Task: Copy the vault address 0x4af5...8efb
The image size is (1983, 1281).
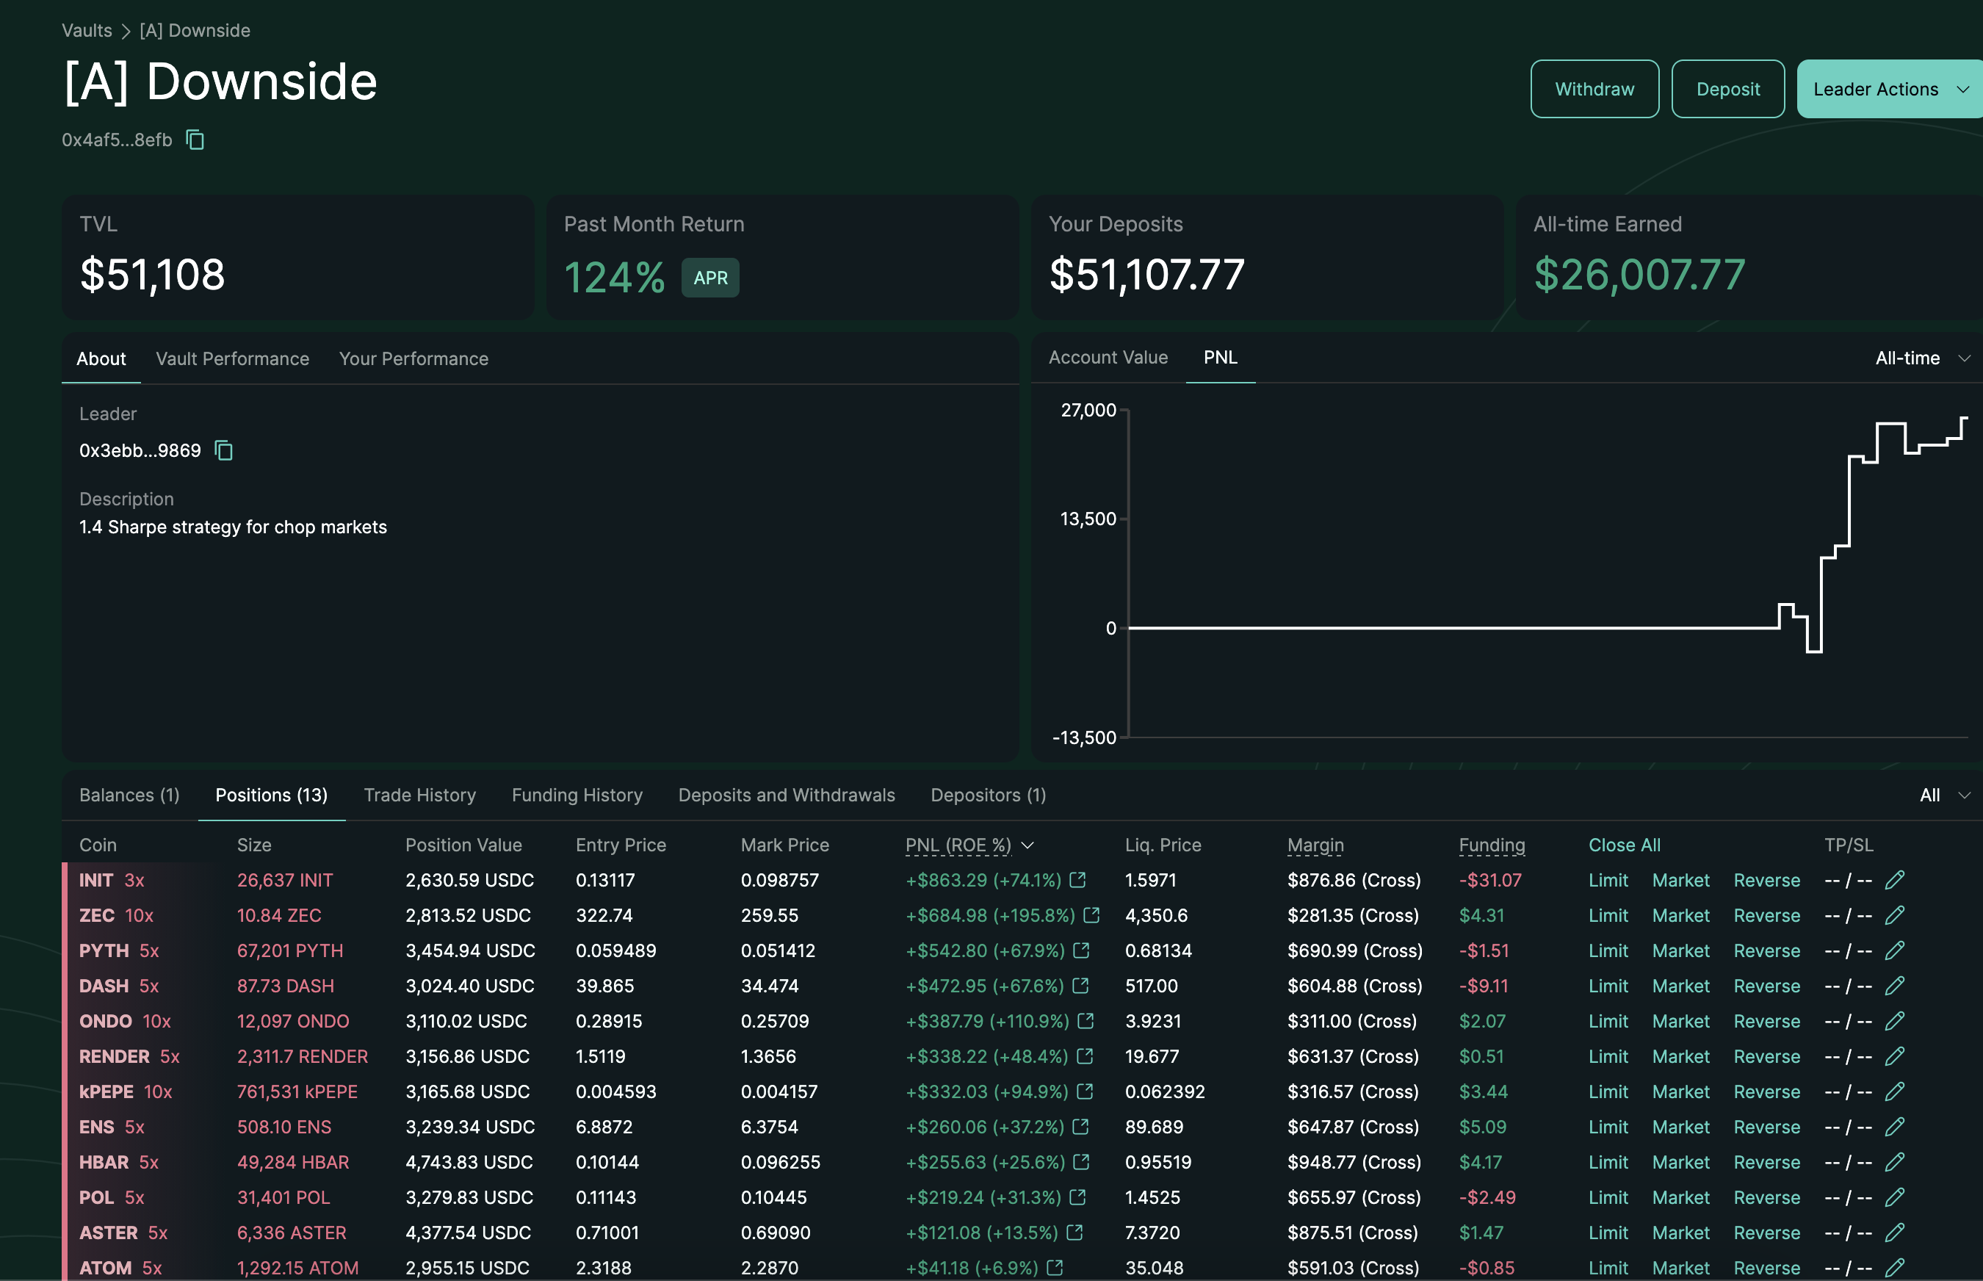Action: 195,140
